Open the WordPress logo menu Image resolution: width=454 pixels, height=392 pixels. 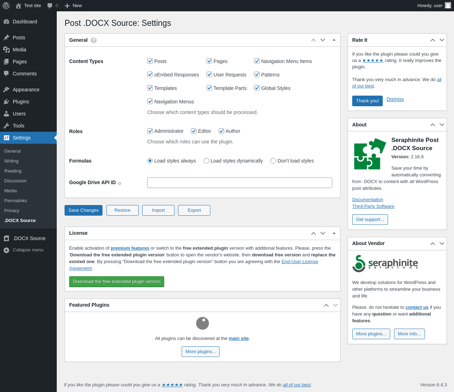[x=6, y=6]
